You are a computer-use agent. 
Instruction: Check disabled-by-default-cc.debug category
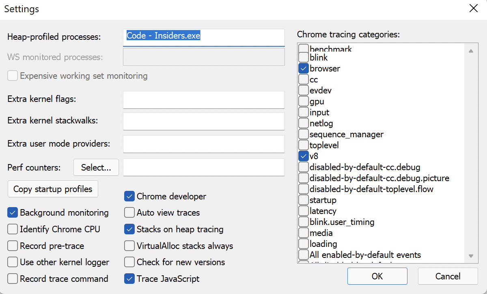click(303, 167)
